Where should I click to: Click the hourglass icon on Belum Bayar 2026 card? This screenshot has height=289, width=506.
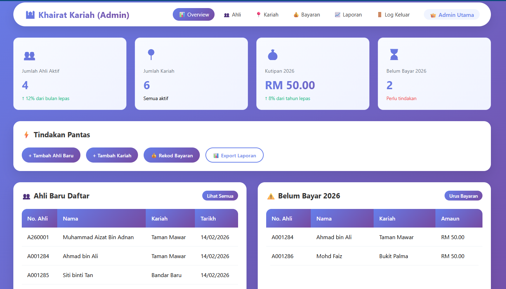(394, 55)
